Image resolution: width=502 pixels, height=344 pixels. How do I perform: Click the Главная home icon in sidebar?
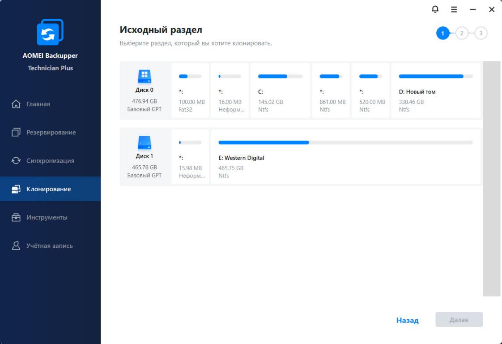pos(16,104)
